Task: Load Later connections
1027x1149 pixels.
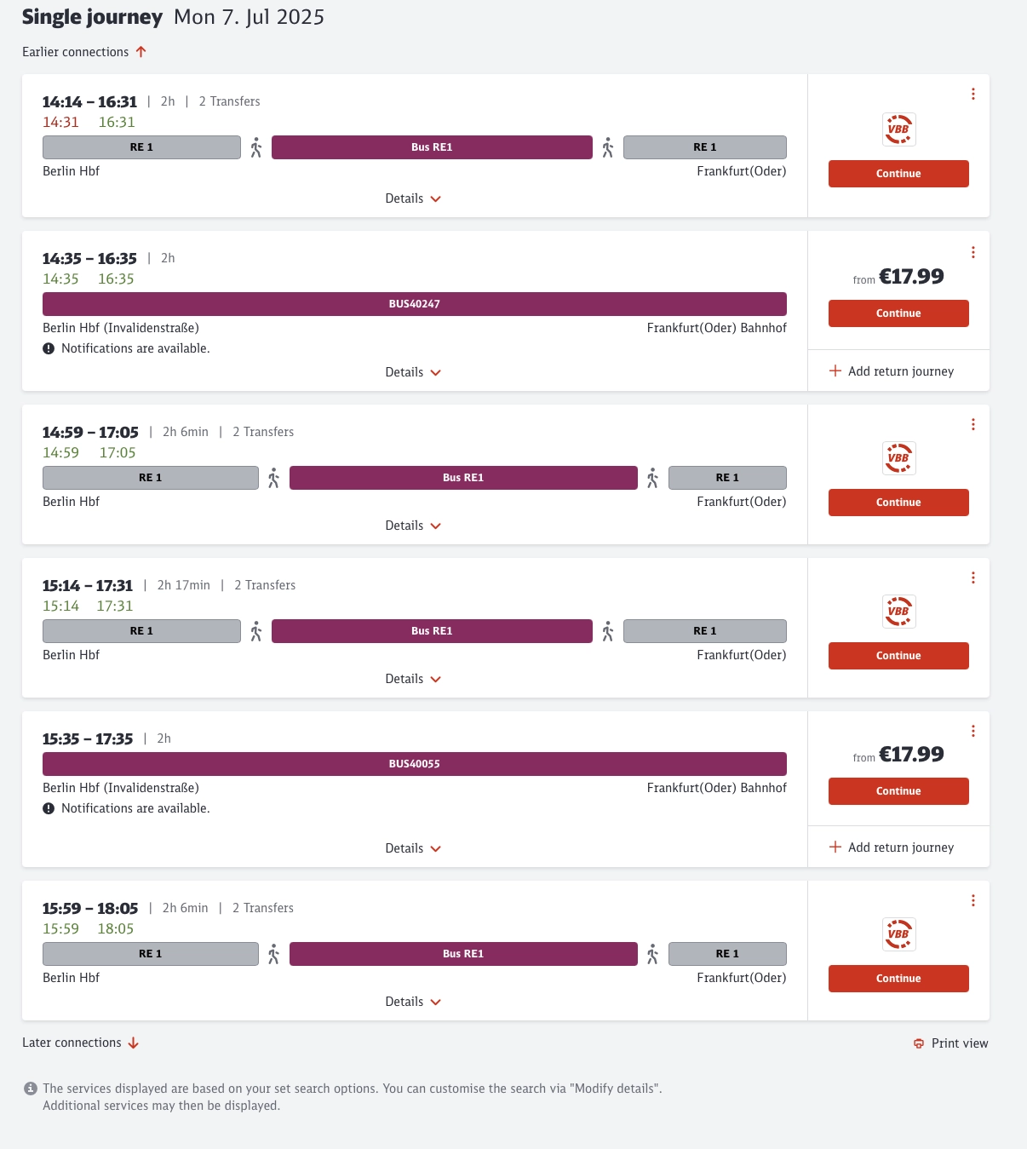Action: coord(80,1043)
